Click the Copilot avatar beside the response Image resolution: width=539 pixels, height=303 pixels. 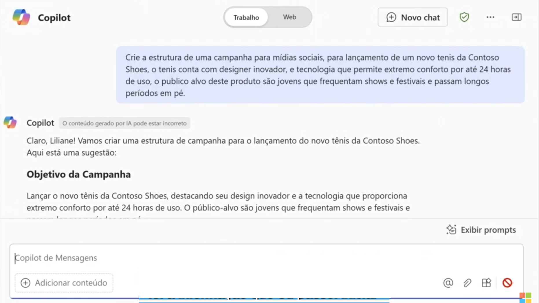coord(10,123)
